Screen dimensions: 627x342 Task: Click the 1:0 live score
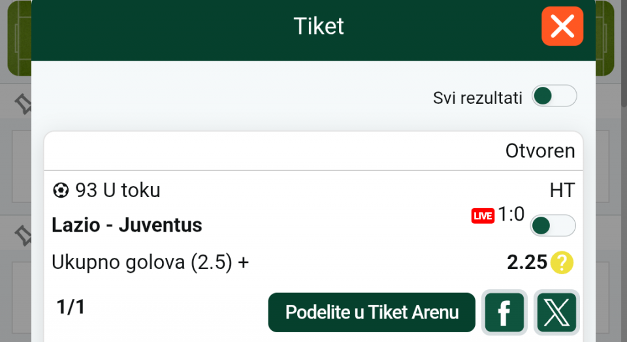click(x=511, y=215)
